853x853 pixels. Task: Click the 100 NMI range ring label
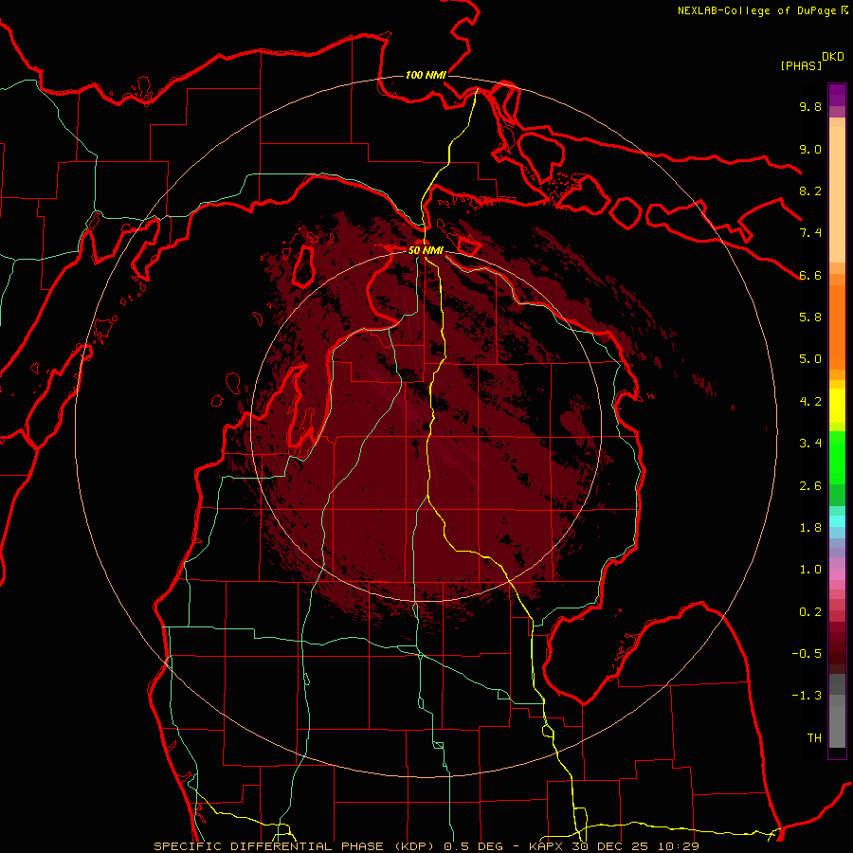[x=426, y=75]
